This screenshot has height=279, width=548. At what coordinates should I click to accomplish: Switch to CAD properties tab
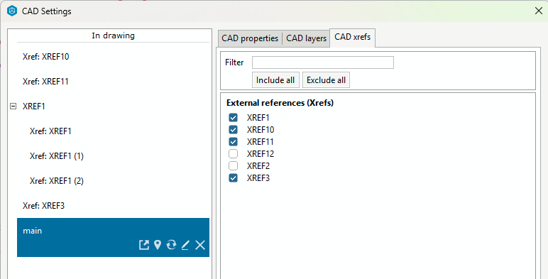[x=250, y=38]
